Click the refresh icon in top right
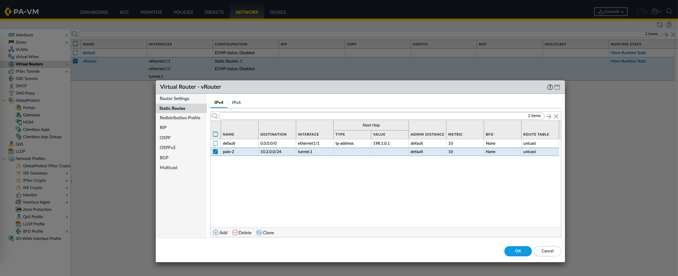 [x=659, y=25]
